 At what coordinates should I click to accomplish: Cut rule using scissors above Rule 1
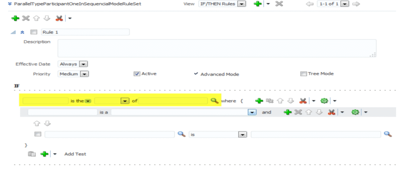coord(59,18)
